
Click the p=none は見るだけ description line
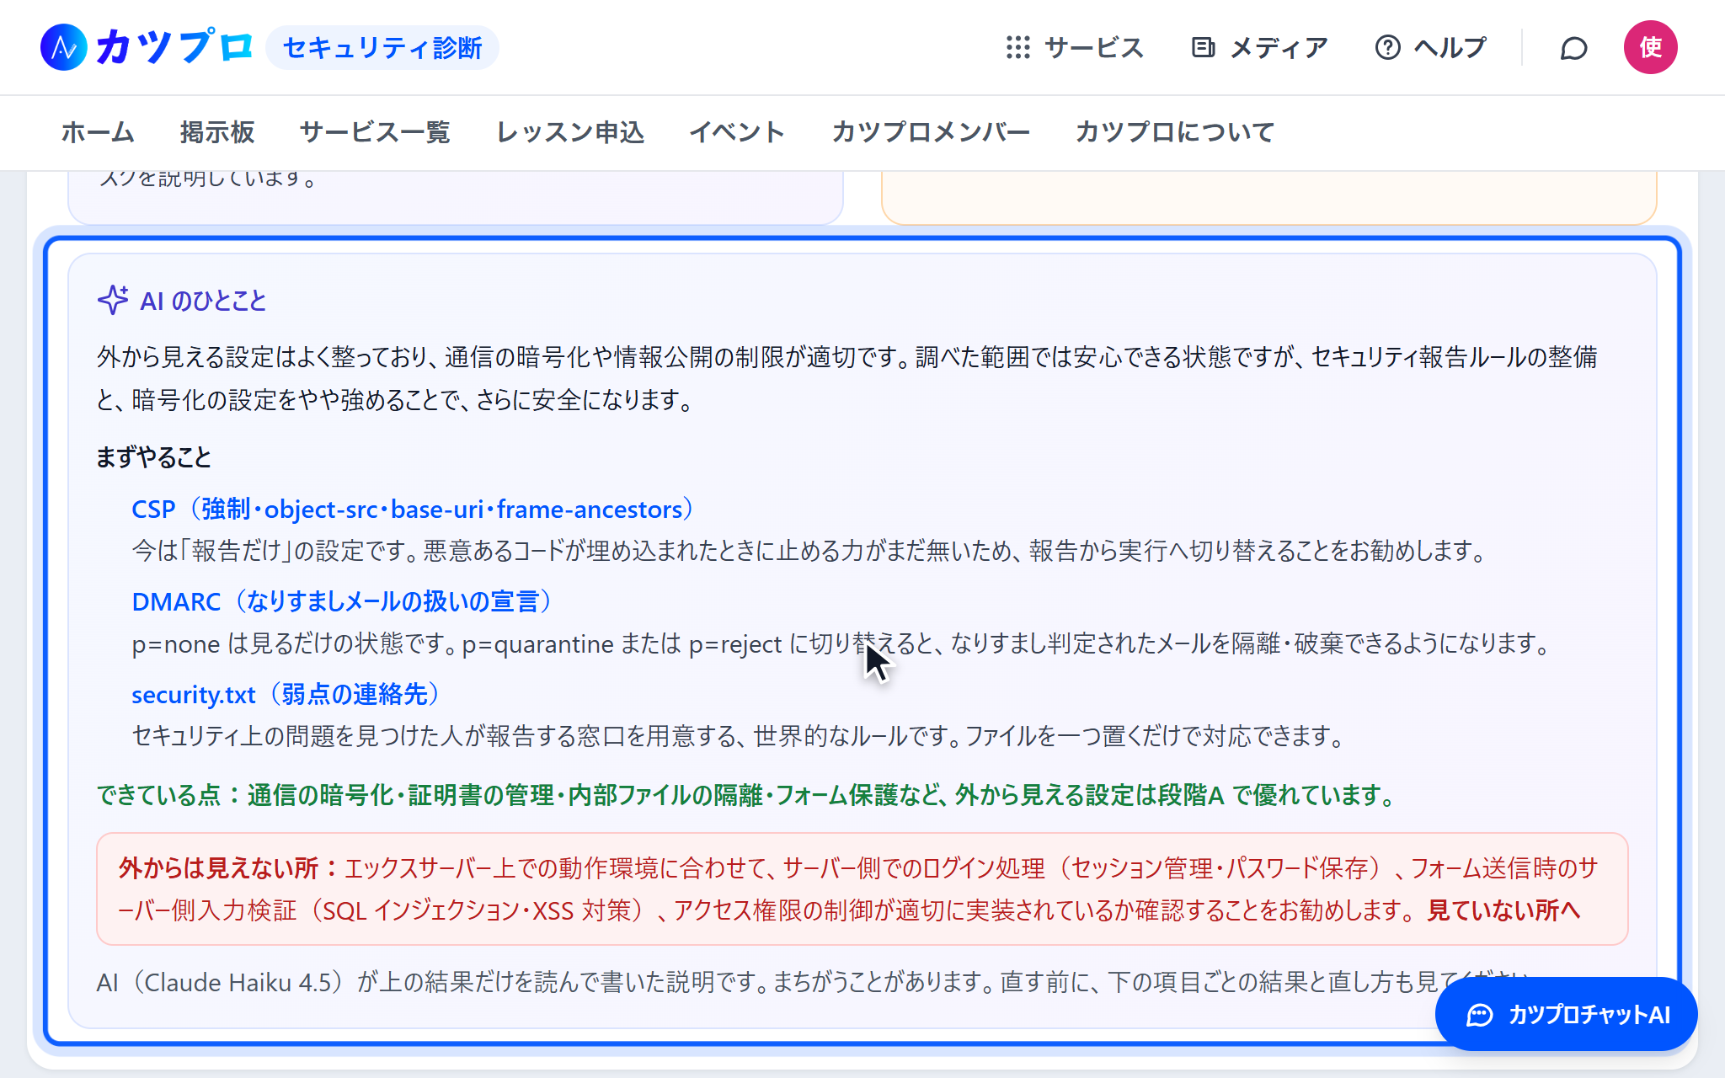(x=842, y=644)
